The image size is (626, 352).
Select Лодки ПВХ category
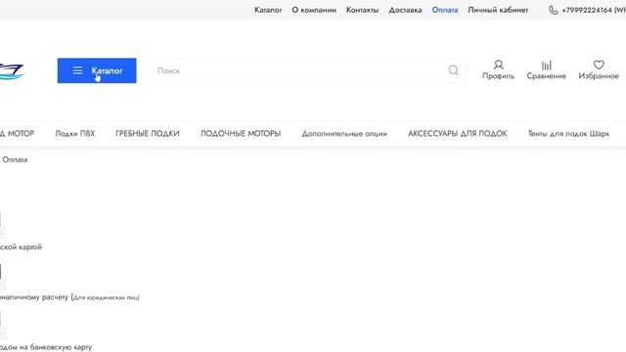tap(75, 134)
